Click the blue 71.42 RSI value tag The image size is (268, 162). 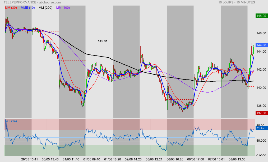click(261, 128)
